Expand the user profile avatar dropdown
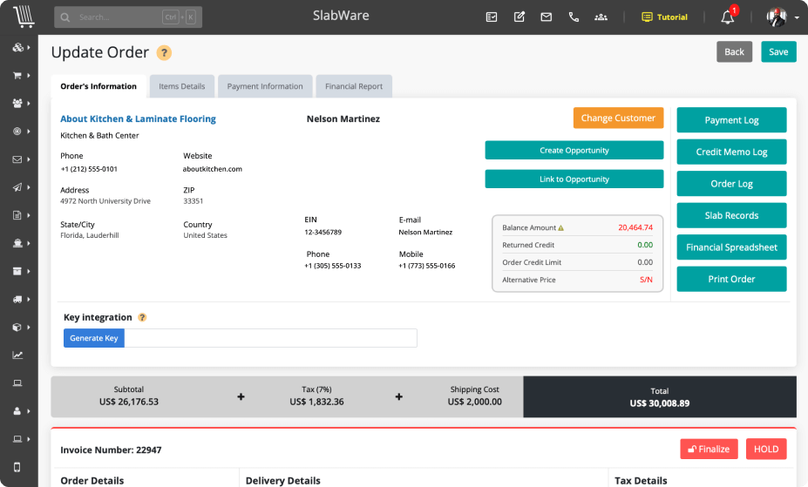 pyautogui.click(x=782, y=17)
